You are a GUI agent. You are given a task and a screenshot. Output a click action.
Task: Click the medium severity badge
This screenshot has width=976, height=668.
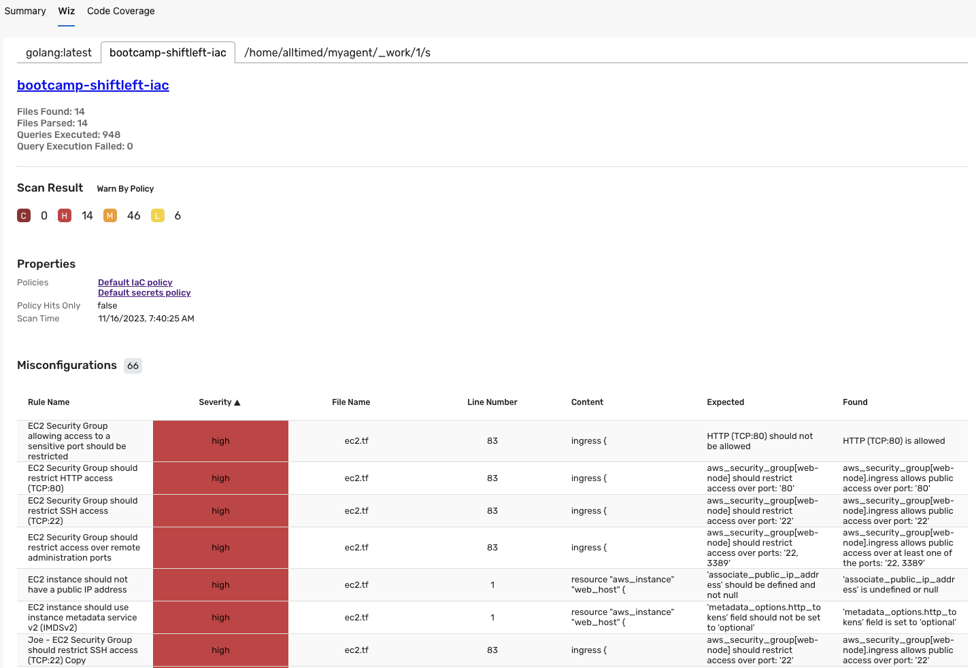coord(110,215)
